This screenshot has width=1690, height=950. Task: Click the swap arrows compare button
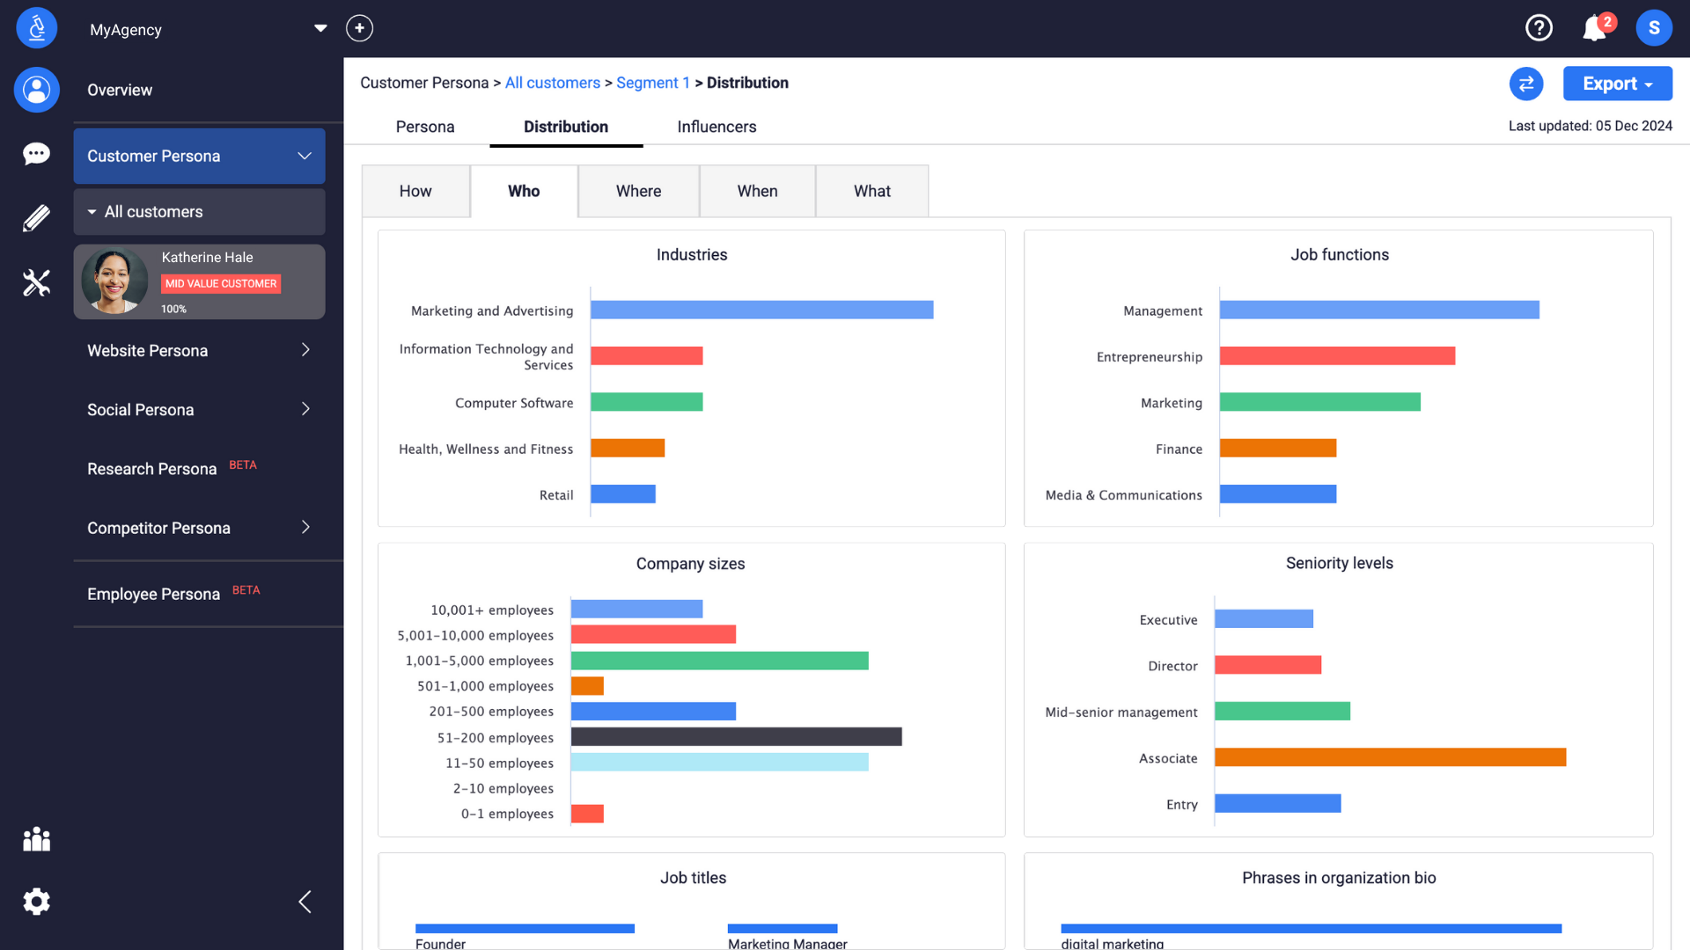click(x=1526, y=84)
